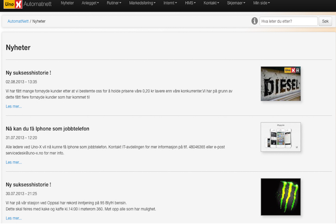Expand the HMS dropdown menu

point(190,3)
